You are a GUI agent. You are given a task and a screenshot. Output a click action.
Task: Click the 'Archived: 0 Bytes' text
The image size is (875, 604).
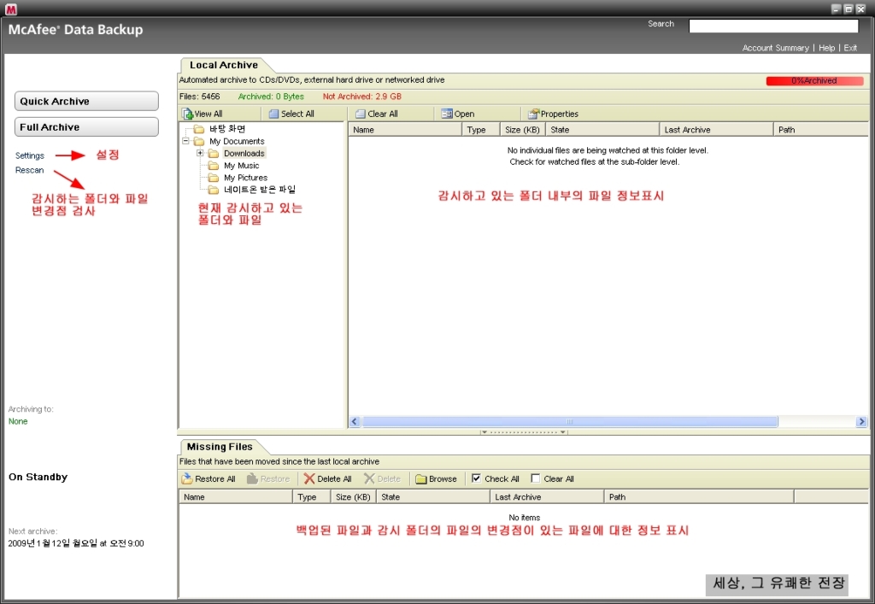point(271,97)
